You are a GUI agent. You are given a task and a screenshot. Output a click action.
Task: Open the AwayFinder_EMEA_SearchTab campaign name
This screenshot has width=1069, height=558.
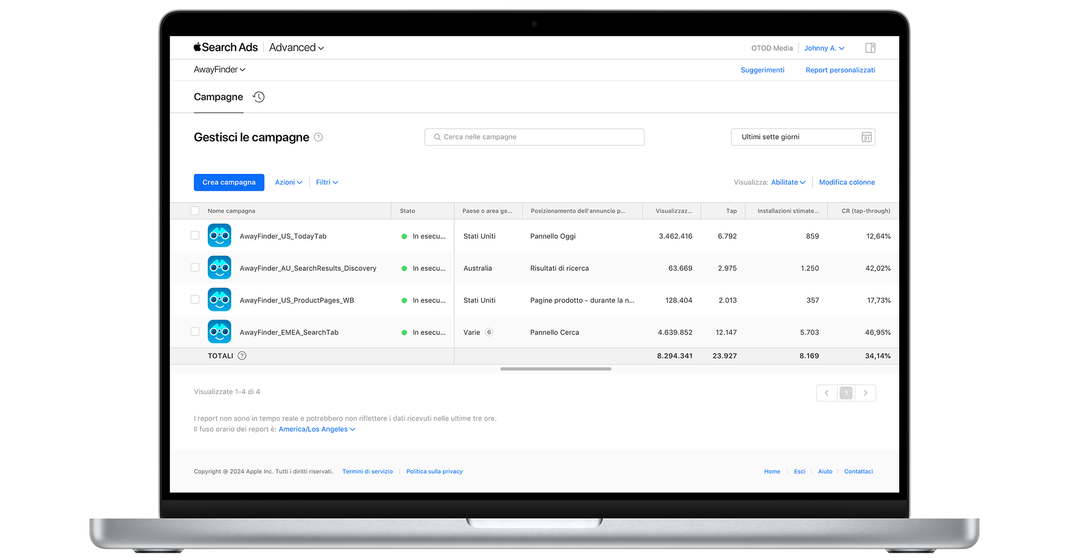click(x=289, y=332)
